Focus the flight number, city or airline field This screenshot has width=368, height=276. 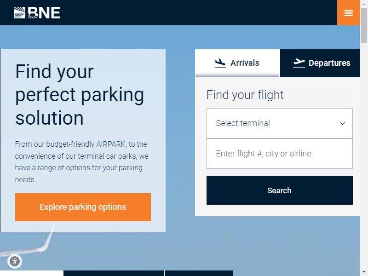[x=280, y=154]
